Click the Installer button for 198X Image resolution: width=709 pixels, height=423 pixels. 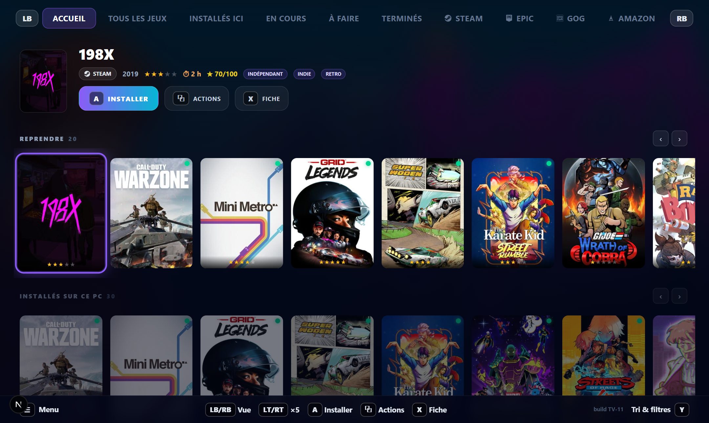118,98
